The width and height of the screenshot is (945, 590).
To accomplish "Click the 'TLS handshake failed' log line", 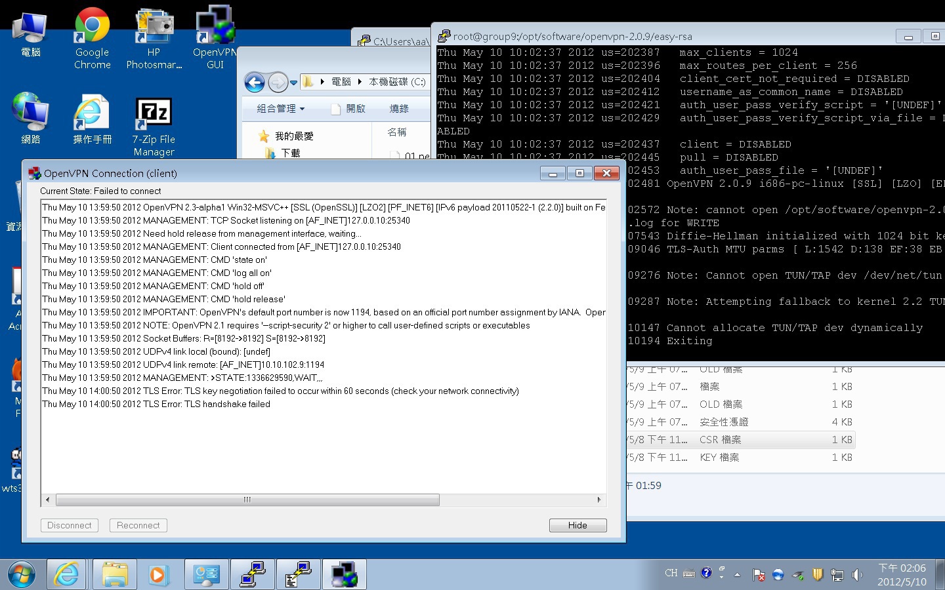I will [x=156, y=404].
